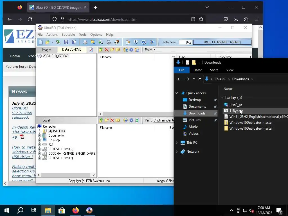
Task: Expand the Desktop node in Local tree
Action: click(x=39, y=140)
